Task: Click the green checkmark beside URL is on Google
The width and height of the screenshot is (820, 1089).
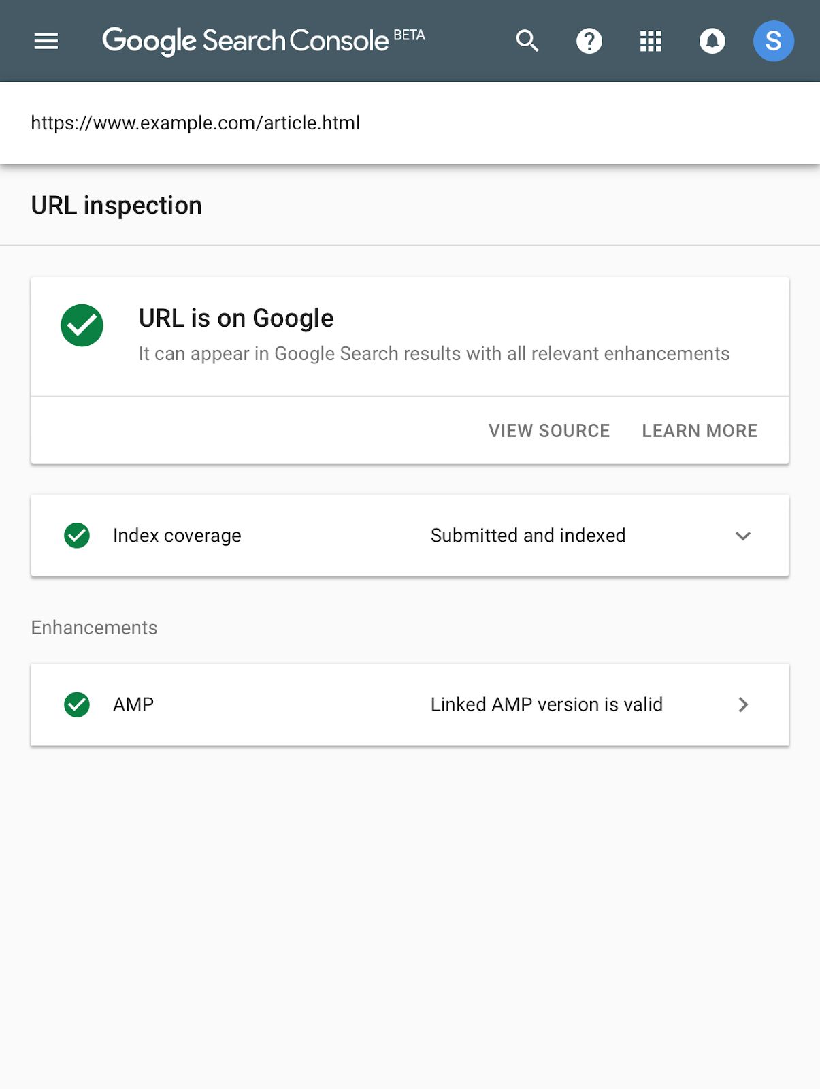Action: click(x=82, y=325)
